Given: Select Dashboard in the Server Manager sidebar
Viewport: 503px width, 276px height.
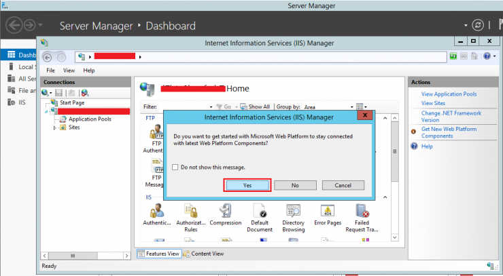Looking at the screenshot, I should pyautogui.click(x=19, y=55).
